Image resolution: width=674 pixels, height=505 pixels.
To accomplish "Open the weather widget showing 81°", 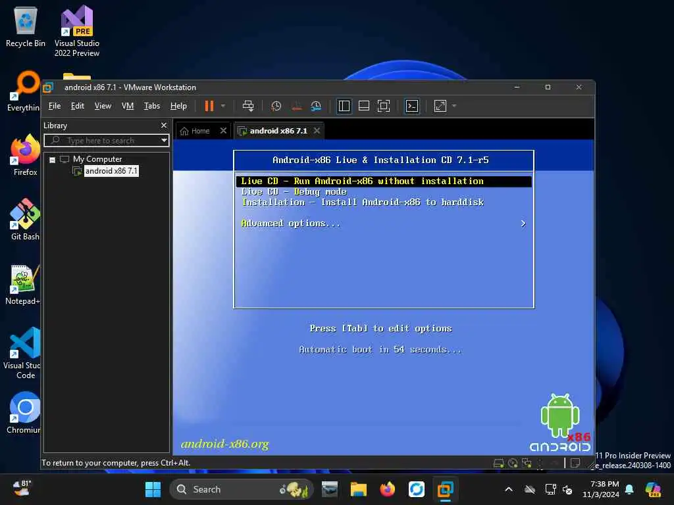I will 22,489.
